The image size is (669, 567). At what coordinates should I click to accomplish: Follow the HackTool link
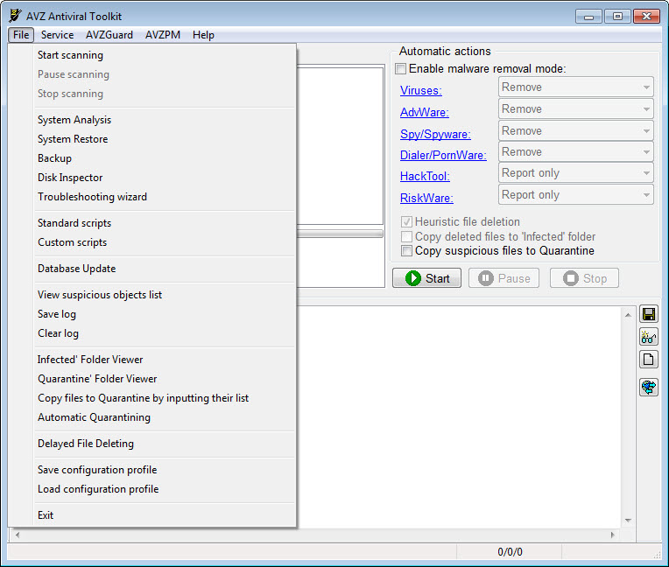[425, 176]
